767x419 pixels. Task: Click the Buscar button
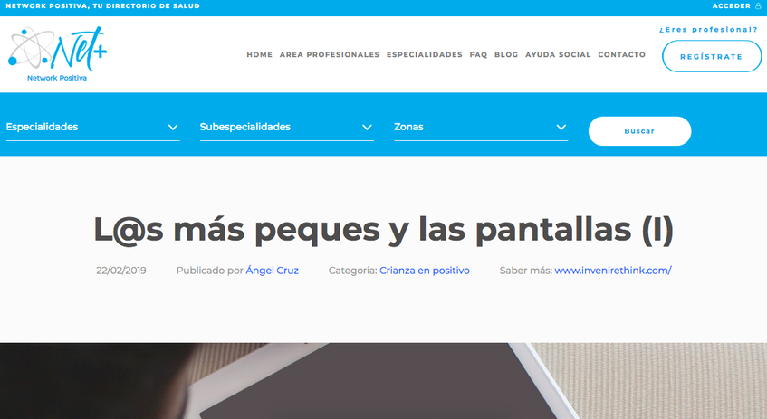(639, 131)
